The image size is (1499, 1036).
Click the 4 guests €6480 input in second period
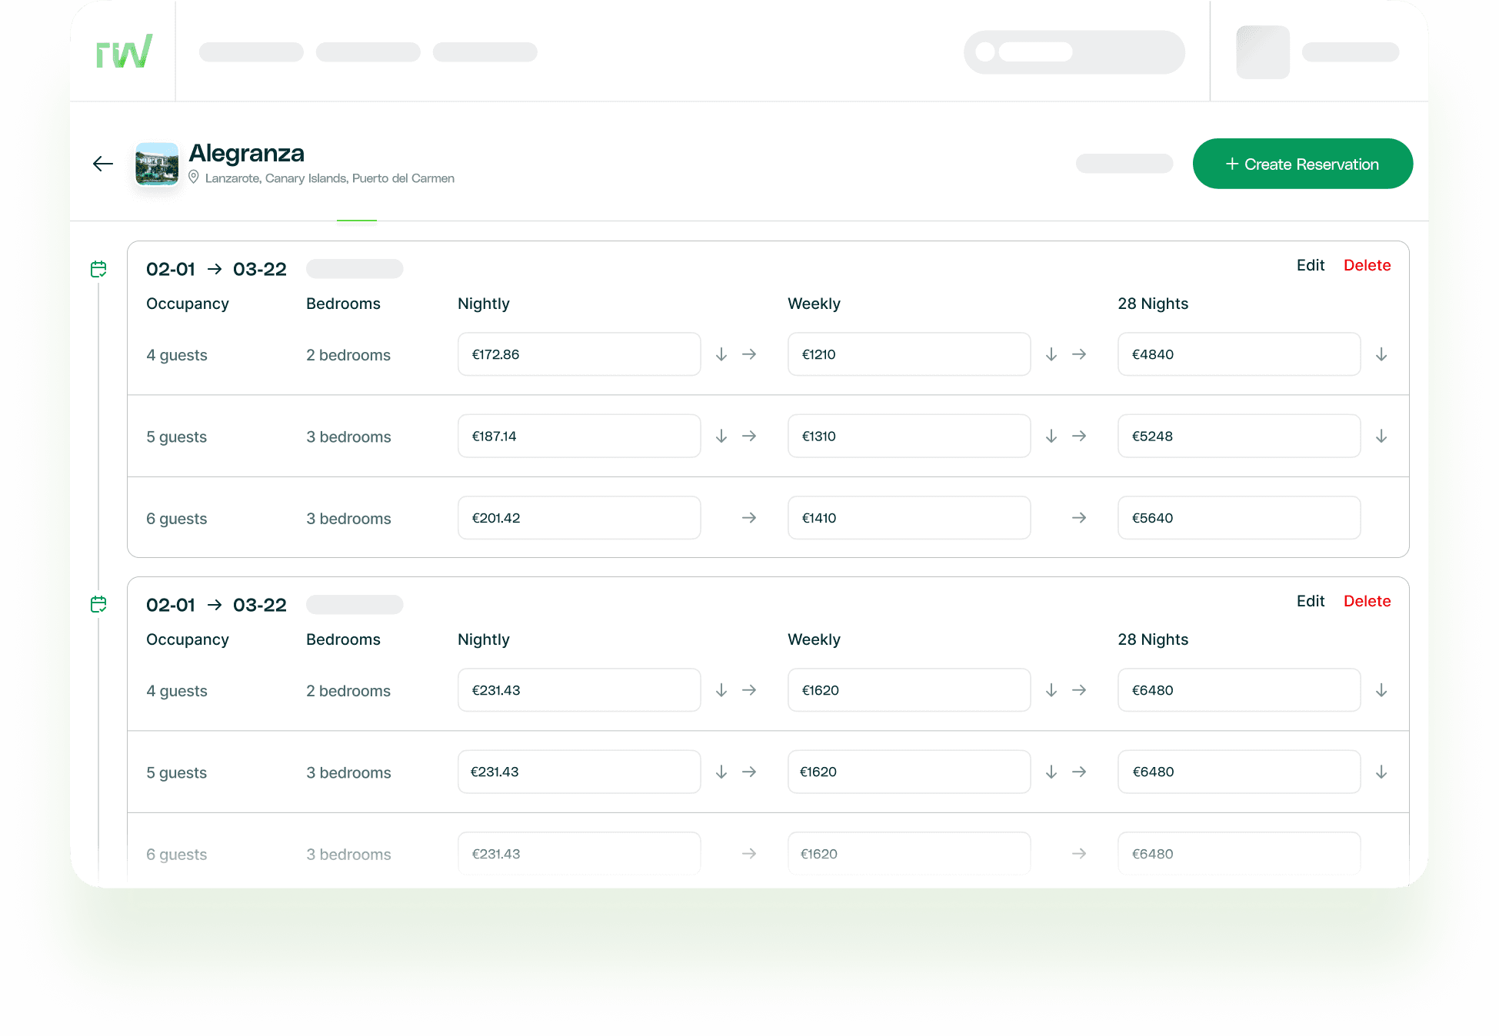[1239, 690]
